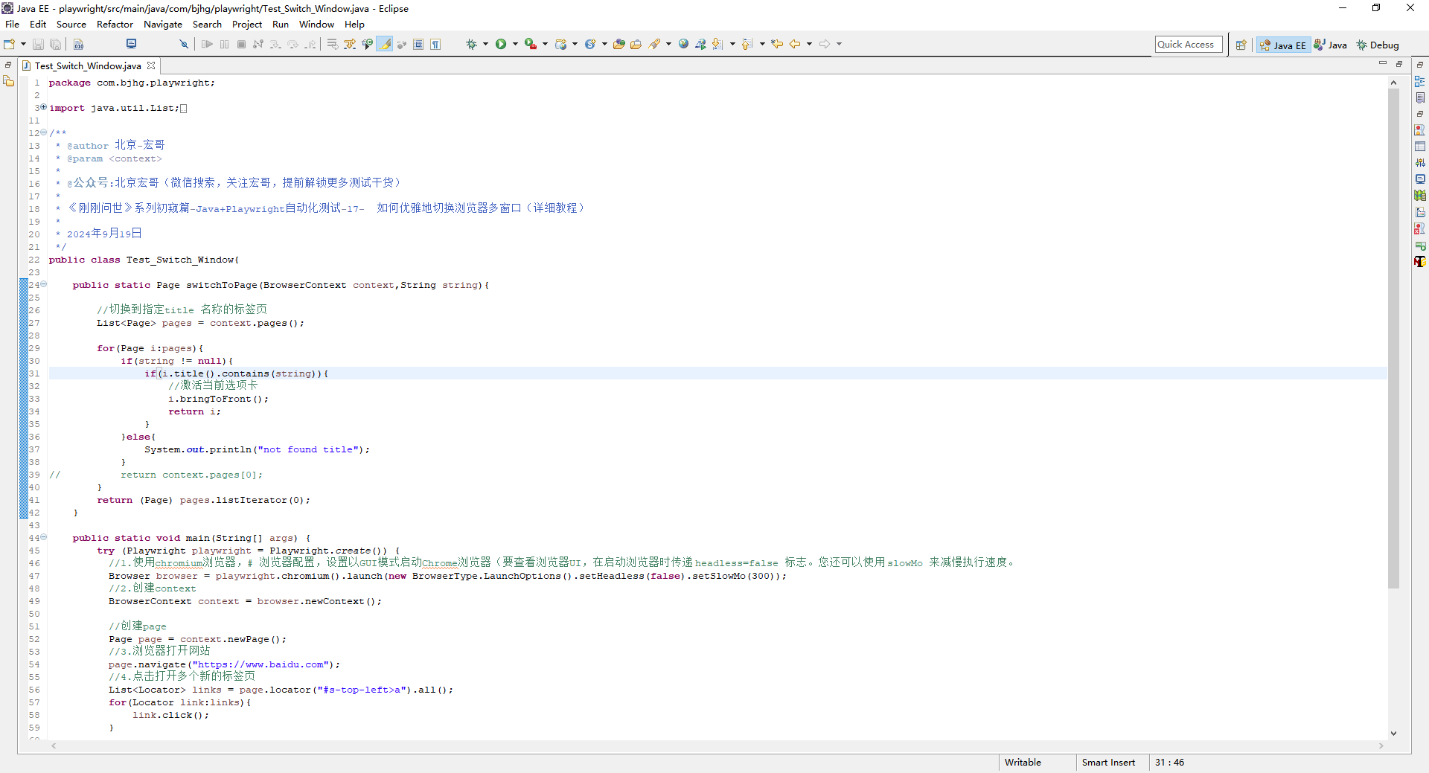Click the vertical scrollbar down arrow

tap(1393, 734)
